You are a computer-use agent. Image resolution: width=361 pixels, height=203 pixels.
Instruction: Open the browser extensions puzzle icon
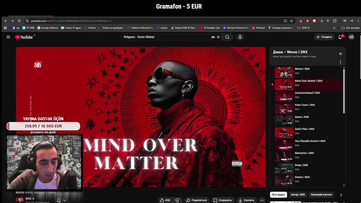335,21
